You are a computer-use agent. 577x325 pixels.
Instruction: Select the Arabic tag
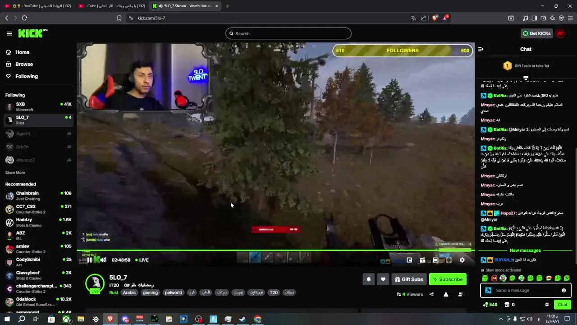pos(129,292)
